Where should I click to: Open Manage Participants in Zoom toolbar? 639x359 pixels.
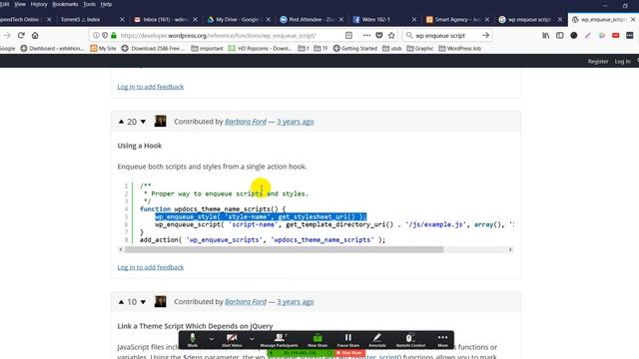point(280,340)
